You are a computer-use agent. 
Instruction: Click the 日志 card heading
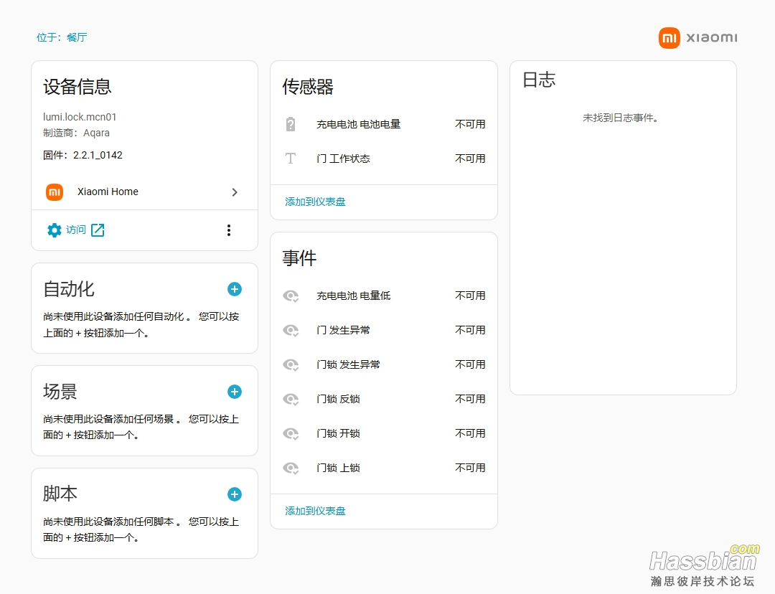pyautogui.click(x=539, y=80)
